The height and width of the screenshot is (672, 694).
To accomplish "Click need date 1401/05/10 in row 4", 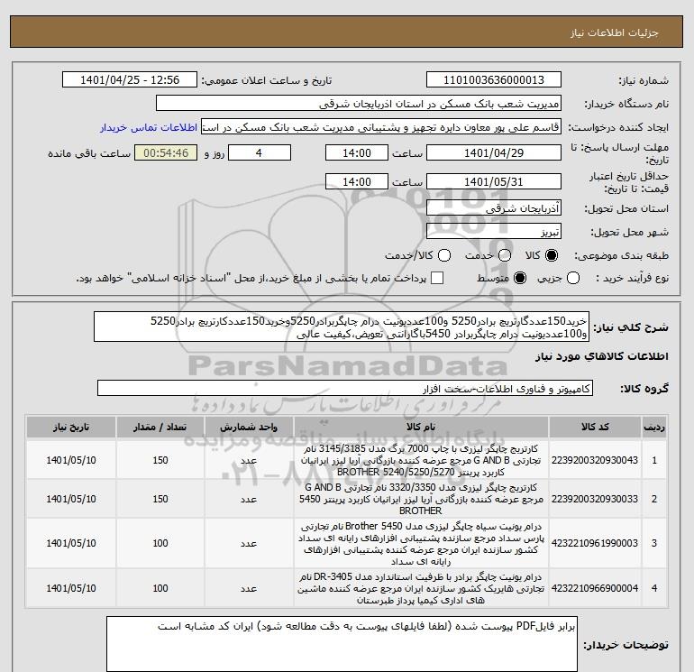I will coord(71,588).
